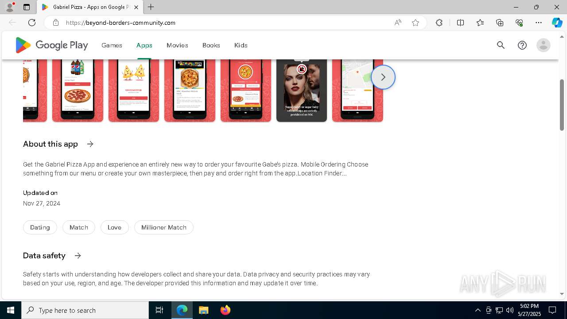567x319 pixels.
Task: Click the Love tag chip
Action: (x=114, y=227)
